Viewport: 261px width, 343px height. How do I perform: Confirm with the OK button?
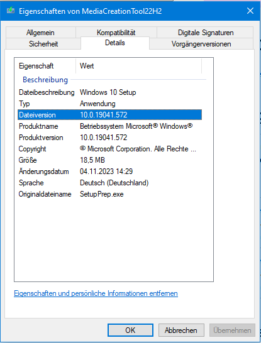click(x=130, y=330)
